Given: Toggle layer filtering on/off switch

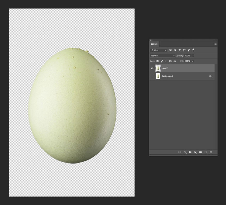Looking at the screenshot, I should pyautogui.click(x=193, y=50).
